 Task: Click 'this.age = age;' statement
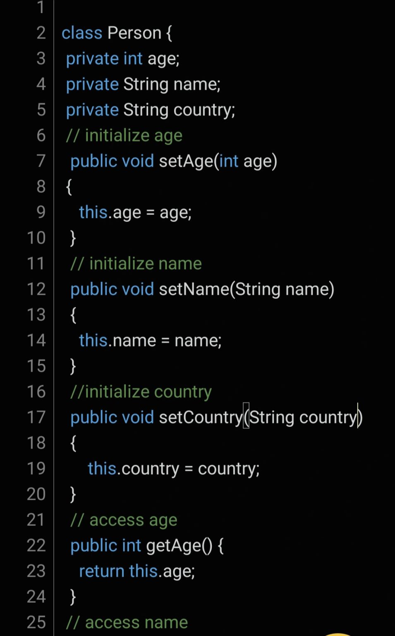(x=135, y=212)
